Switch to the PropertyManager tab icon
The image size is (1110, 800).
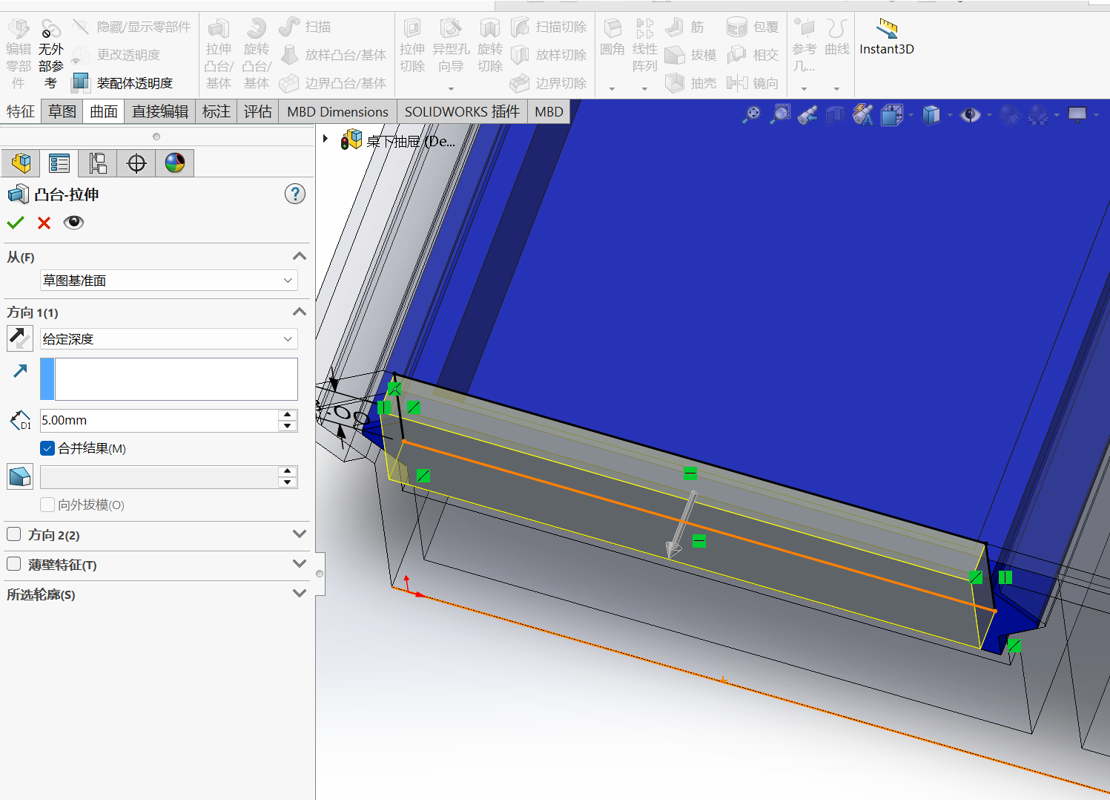click(59, 163)
